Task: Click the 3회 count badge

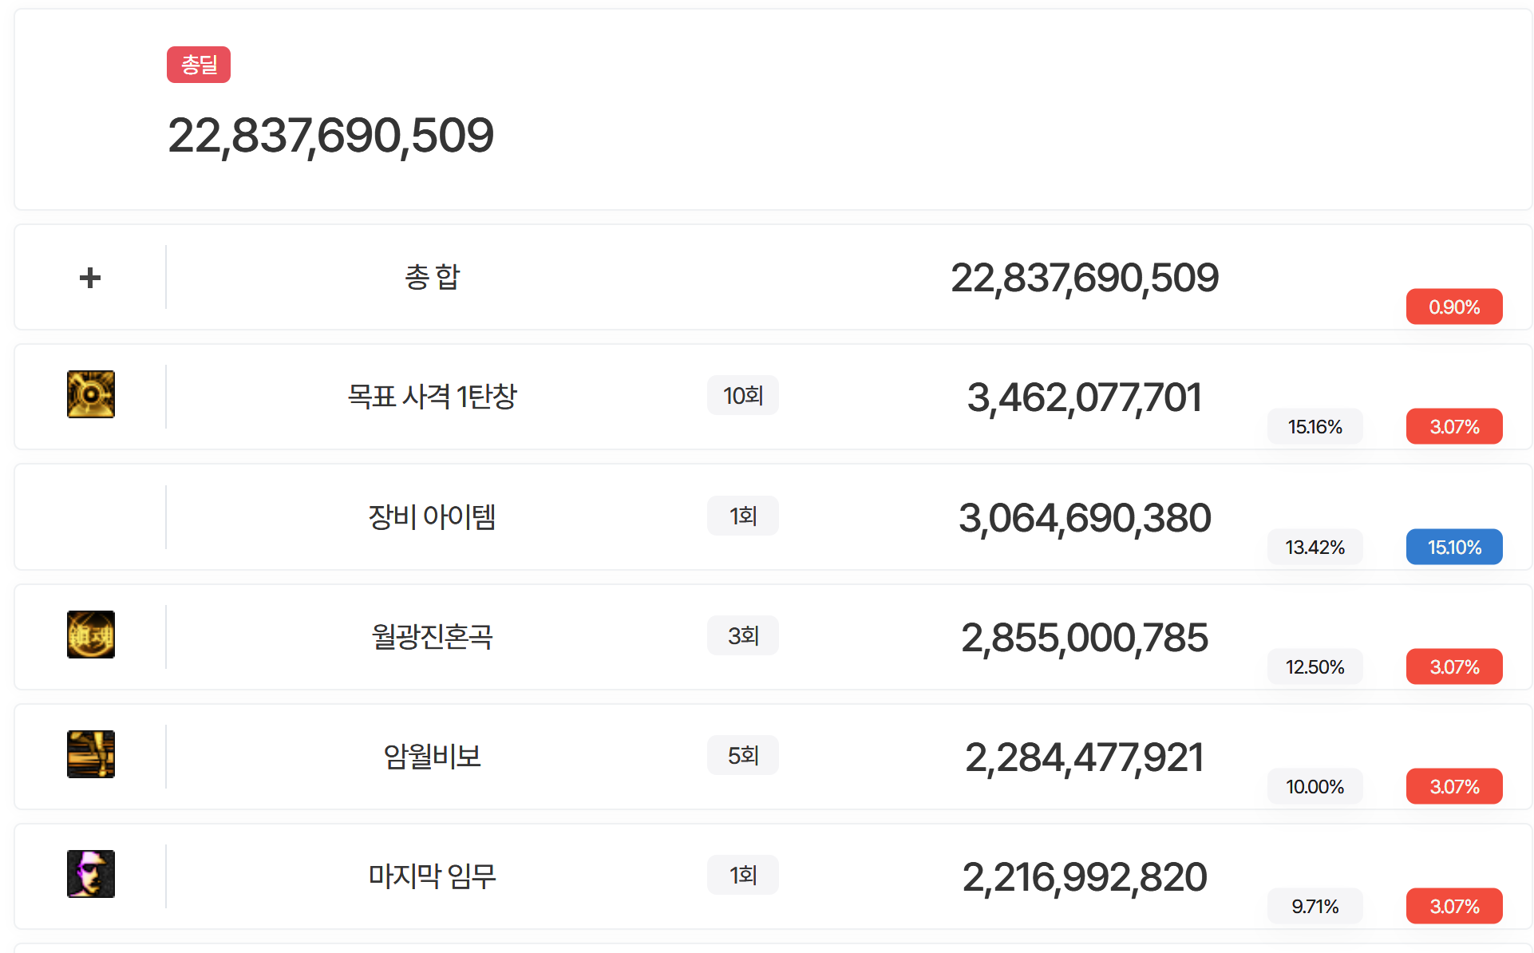Action: [x=743, y=636]
